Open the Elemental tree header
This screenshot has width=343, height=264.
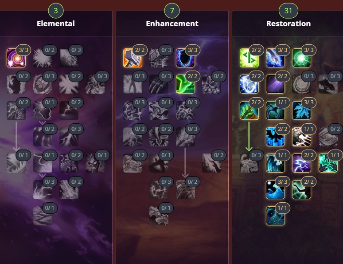56,24
